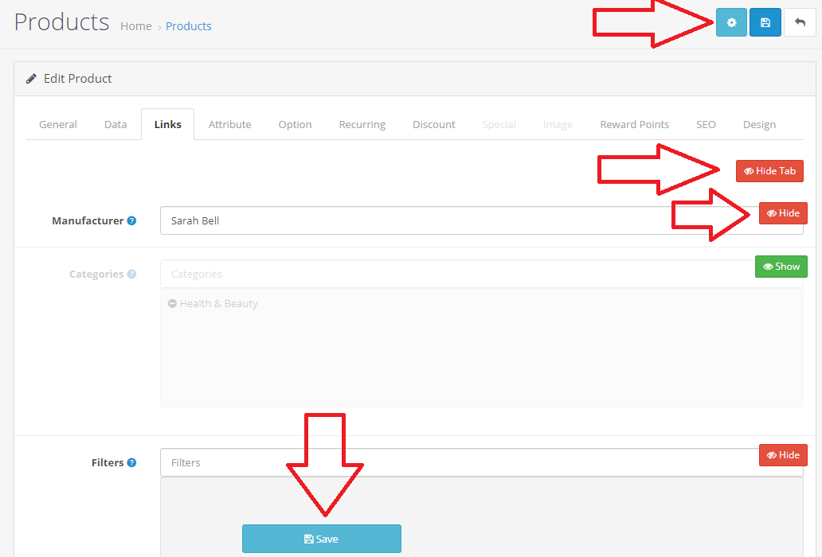Hide the Manufacturer field
This screenshot has width=822, height=557.
click(783, 213)
